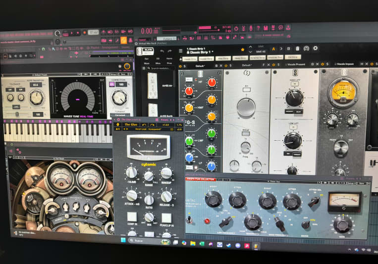Select the second Classic Strip tab in Virtual Mix Rack
378x264 pixels.
[207, 58]
